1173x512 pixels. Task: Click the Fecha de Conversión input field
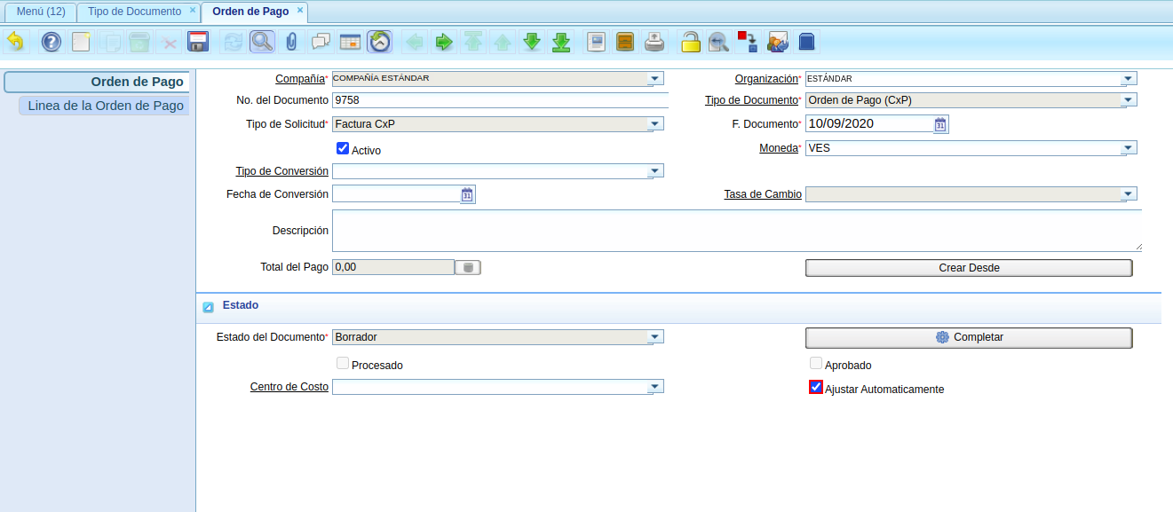click(395, 194)
